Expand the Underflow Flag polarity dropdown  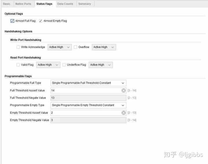(x=101, y=65)
